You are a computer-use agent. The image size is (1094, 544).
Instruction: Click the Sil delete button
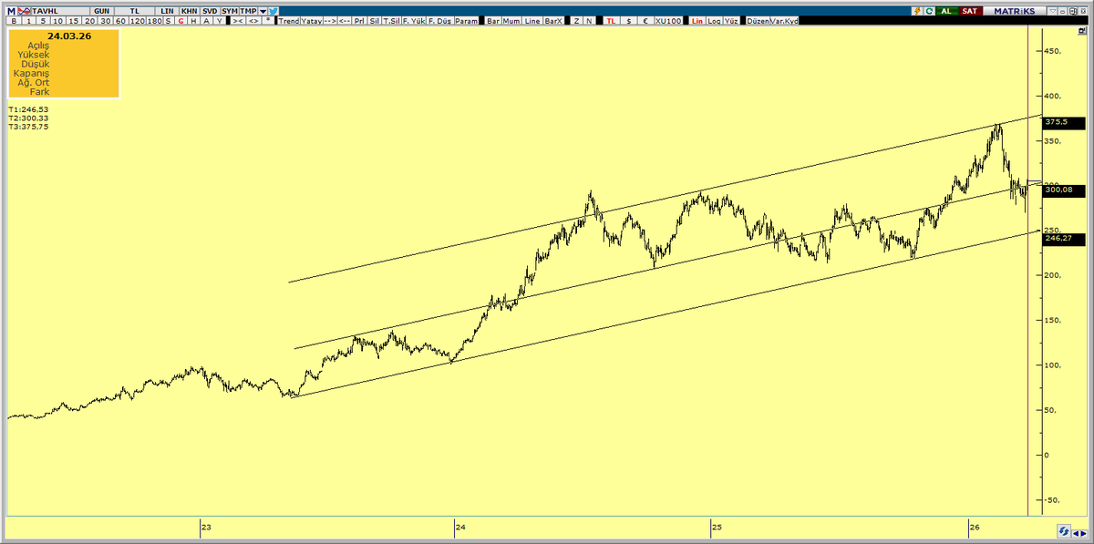[375, 20]
